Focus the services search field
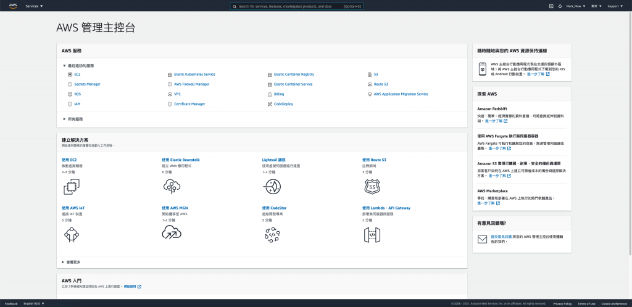 [296, 6]
